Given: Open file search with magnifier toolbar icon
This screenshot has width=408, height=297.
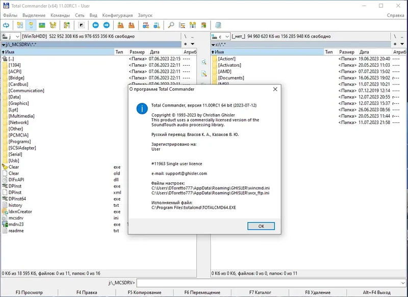Looking at the screenshot, I should tap(171, 25).
